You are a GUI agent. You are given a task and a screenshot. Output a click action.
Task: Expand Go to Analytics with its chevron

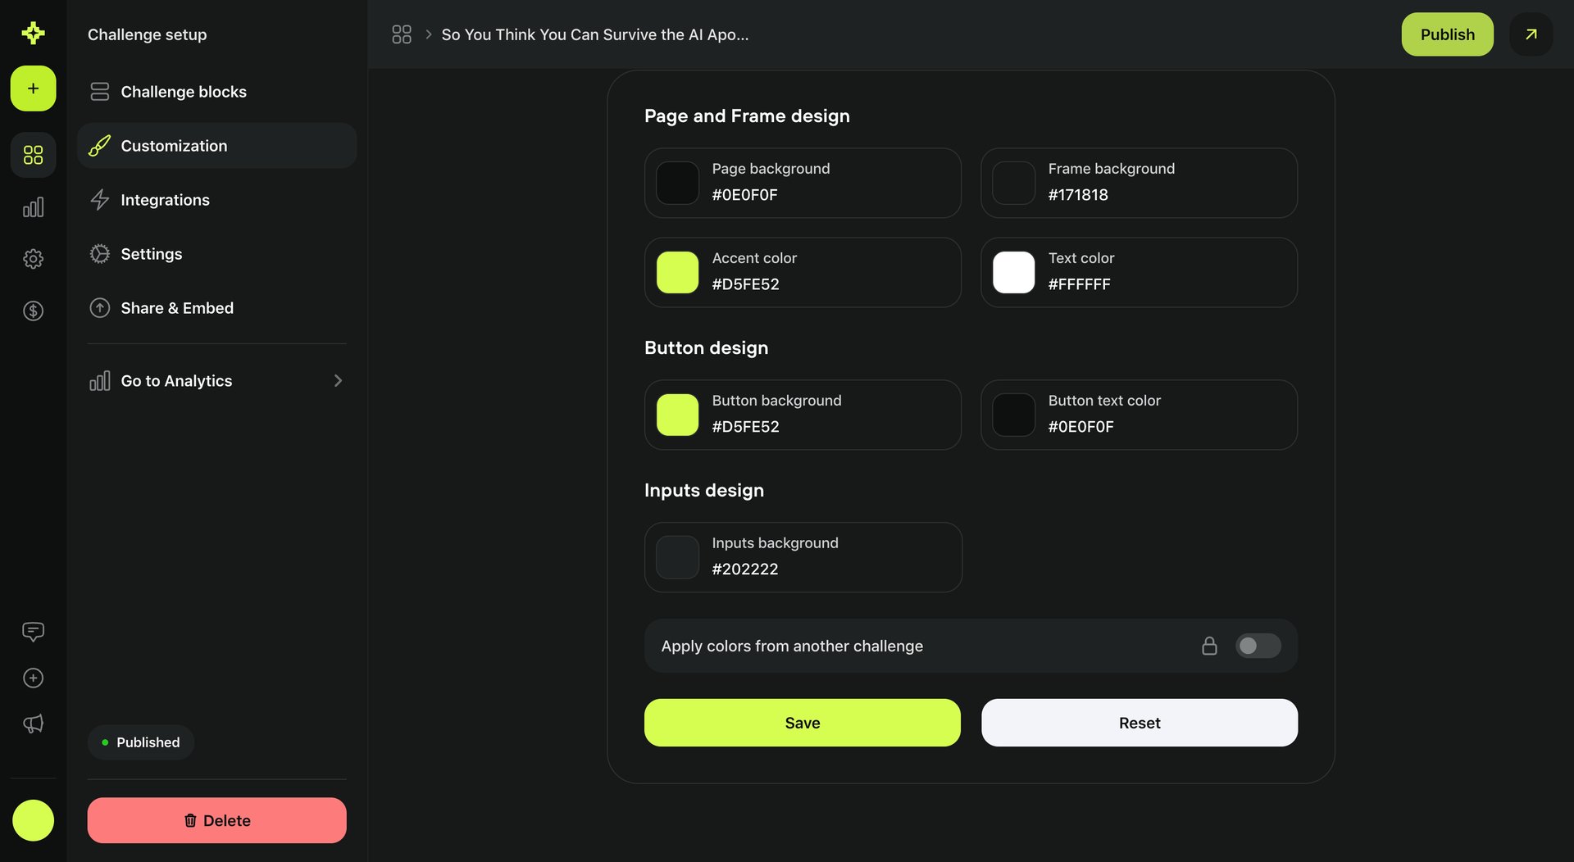pyautogui.click(x=338, y=380)
